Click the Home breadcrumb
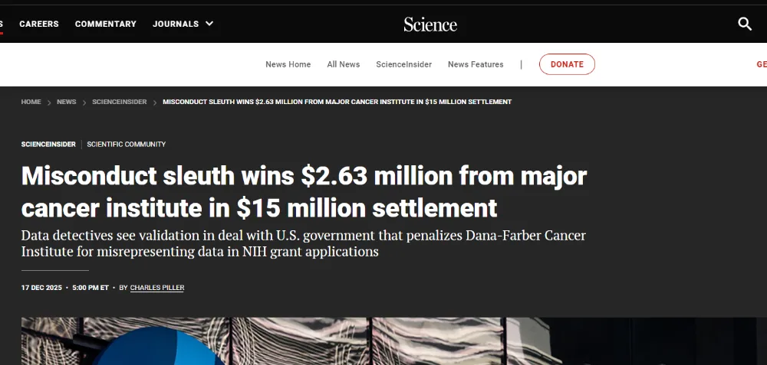This screenshot has height=365, width=767. click(x=31, y=102)
